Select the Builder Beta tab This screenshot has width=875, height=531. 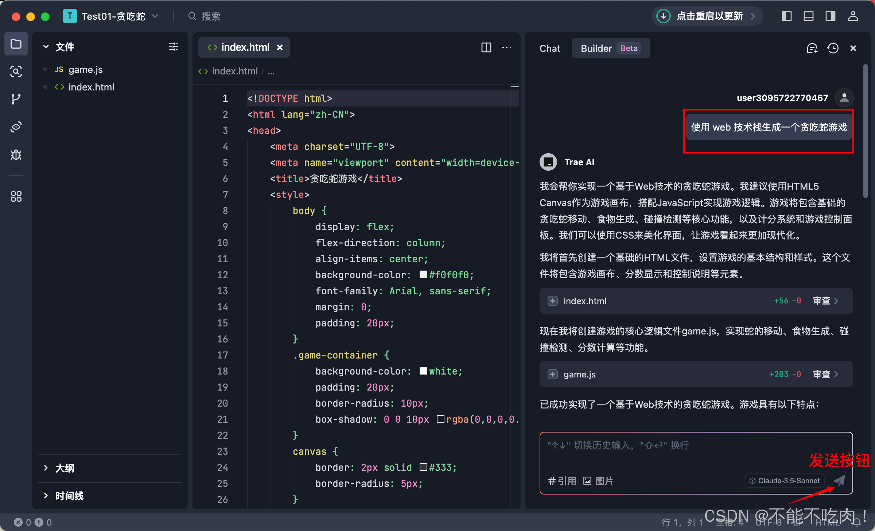tap(610, 48)
